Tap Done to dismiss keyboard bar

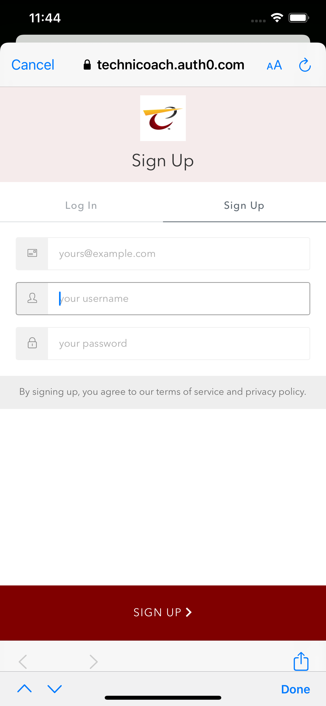pos(295,689)
